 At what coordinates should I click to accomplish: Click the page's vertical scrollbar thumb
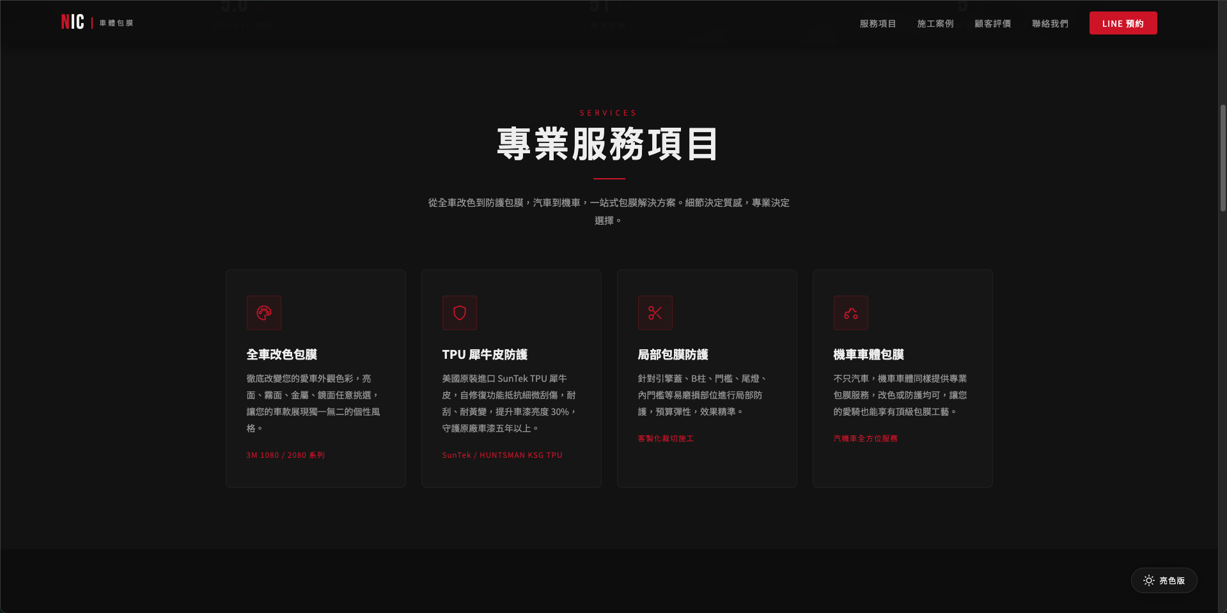(x=1223, y=158)
